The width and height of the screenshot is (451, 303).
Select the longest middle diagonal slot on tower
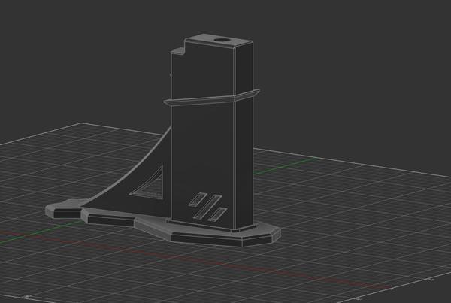(207, 207)
